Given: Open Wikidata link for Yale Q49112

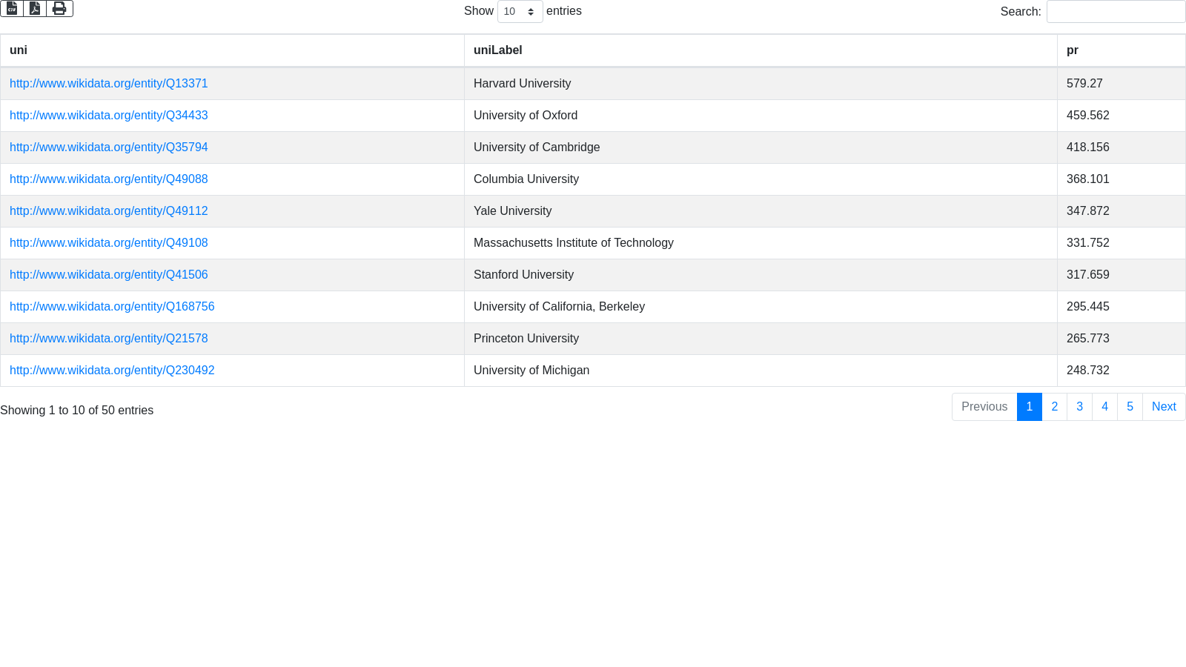Looking at the screenshot, I should click(108, 211).
